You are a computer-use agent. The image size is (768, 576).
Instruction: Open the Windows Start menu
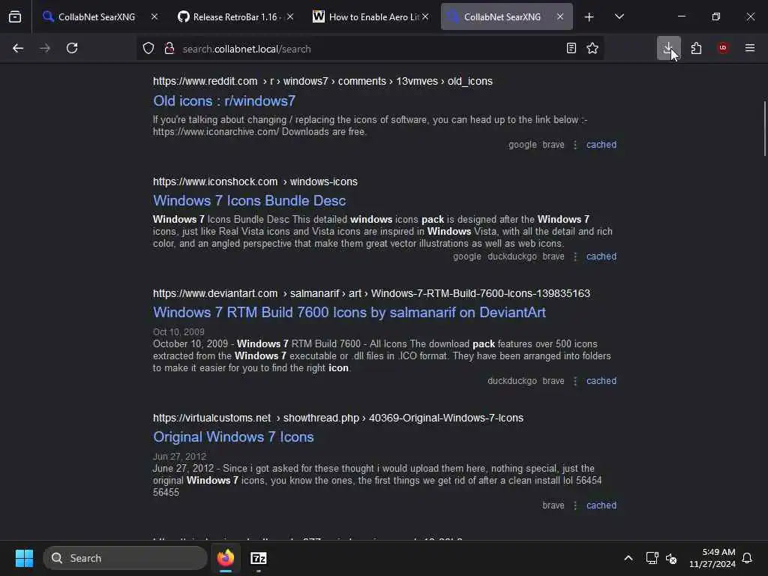[x=24, y=558]
